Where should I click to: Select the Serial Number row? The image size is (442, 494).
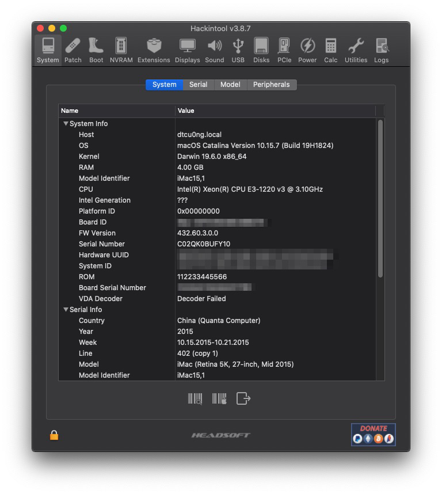pyautogui.click(x=217, y=244)
